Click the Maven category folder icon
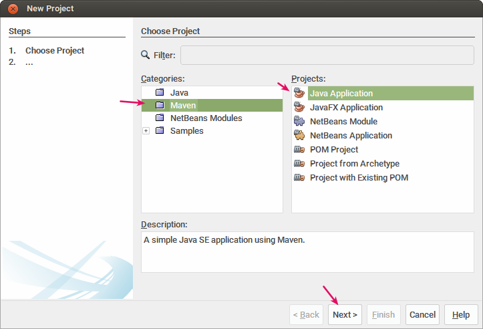The height and width of the screenshot is (329, 483). pos(160,105)
